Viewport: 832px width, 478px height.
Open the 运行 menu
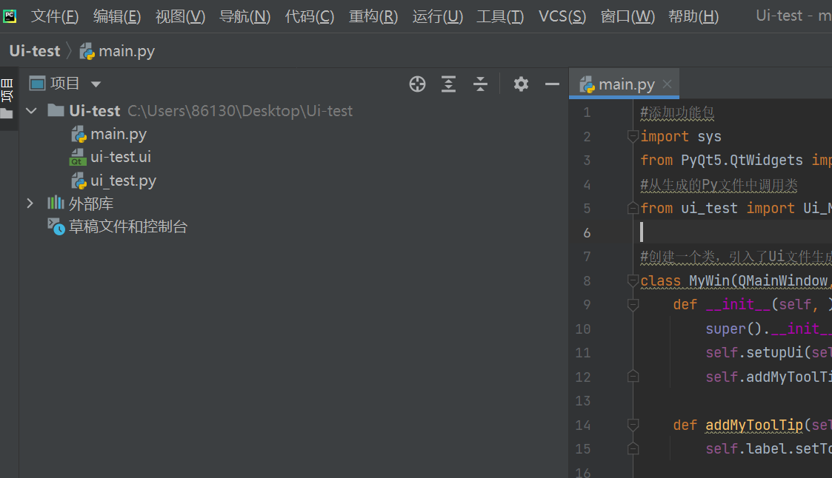(x=437, y=16)
